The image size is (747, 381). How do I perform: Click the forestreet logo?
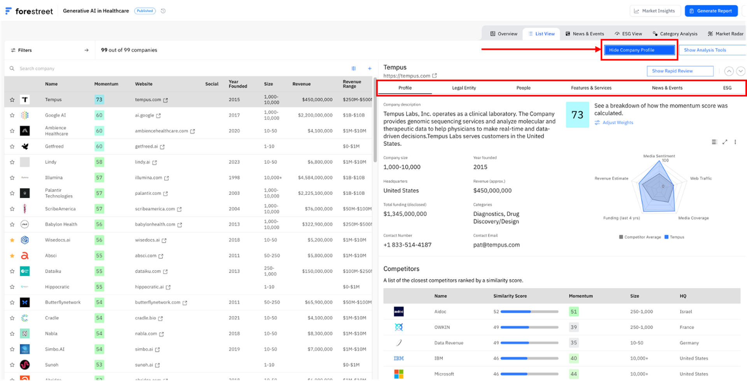(29, 11)
